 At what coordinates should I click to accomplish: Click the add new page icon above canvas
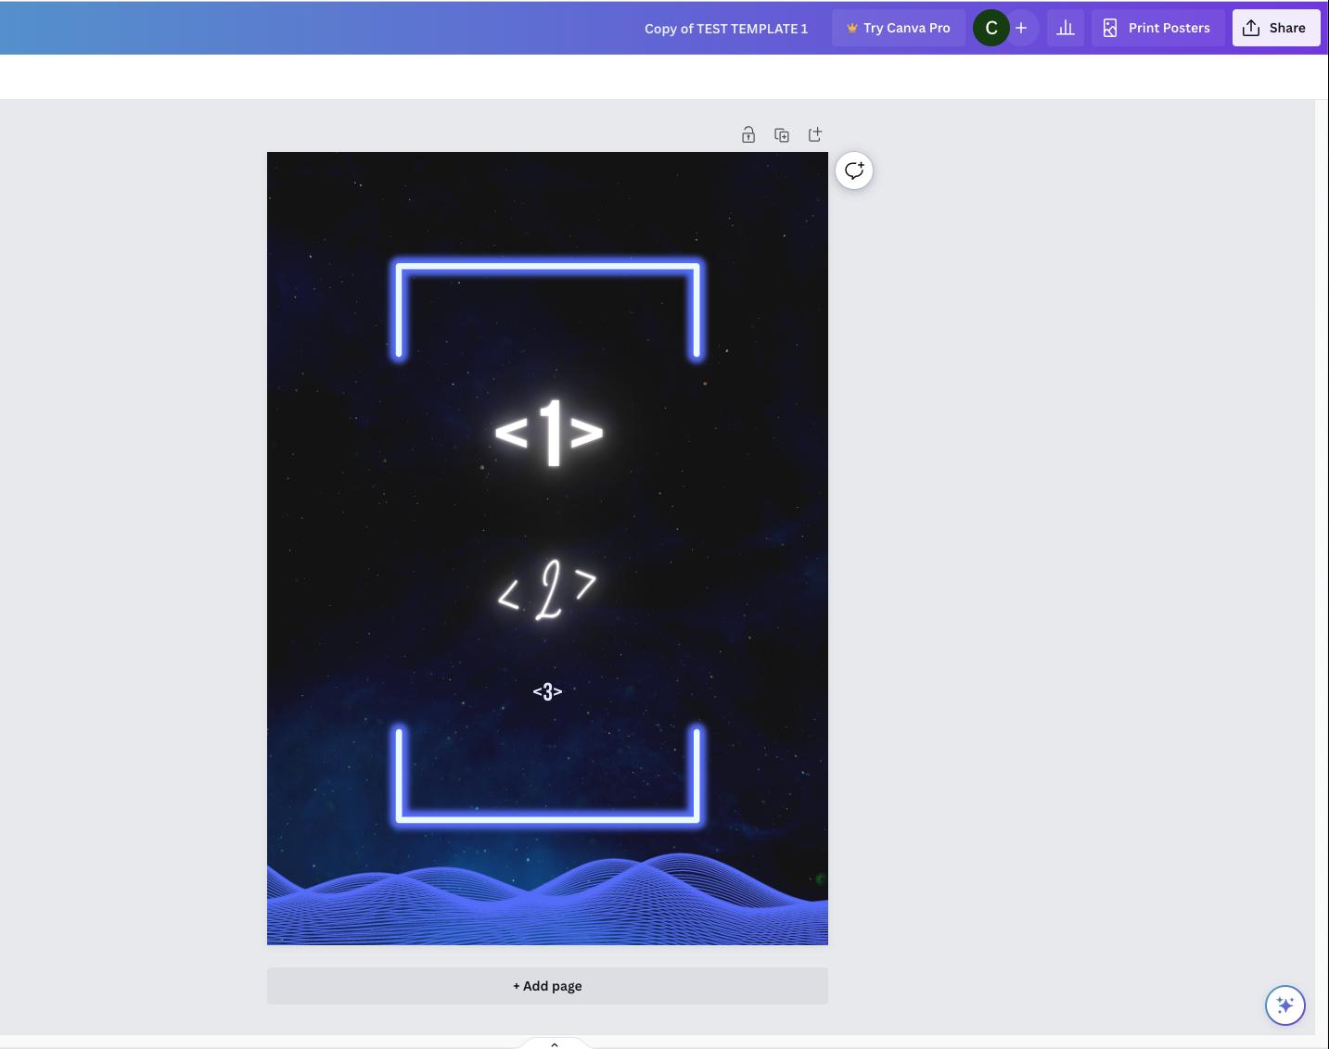[815, 135]
